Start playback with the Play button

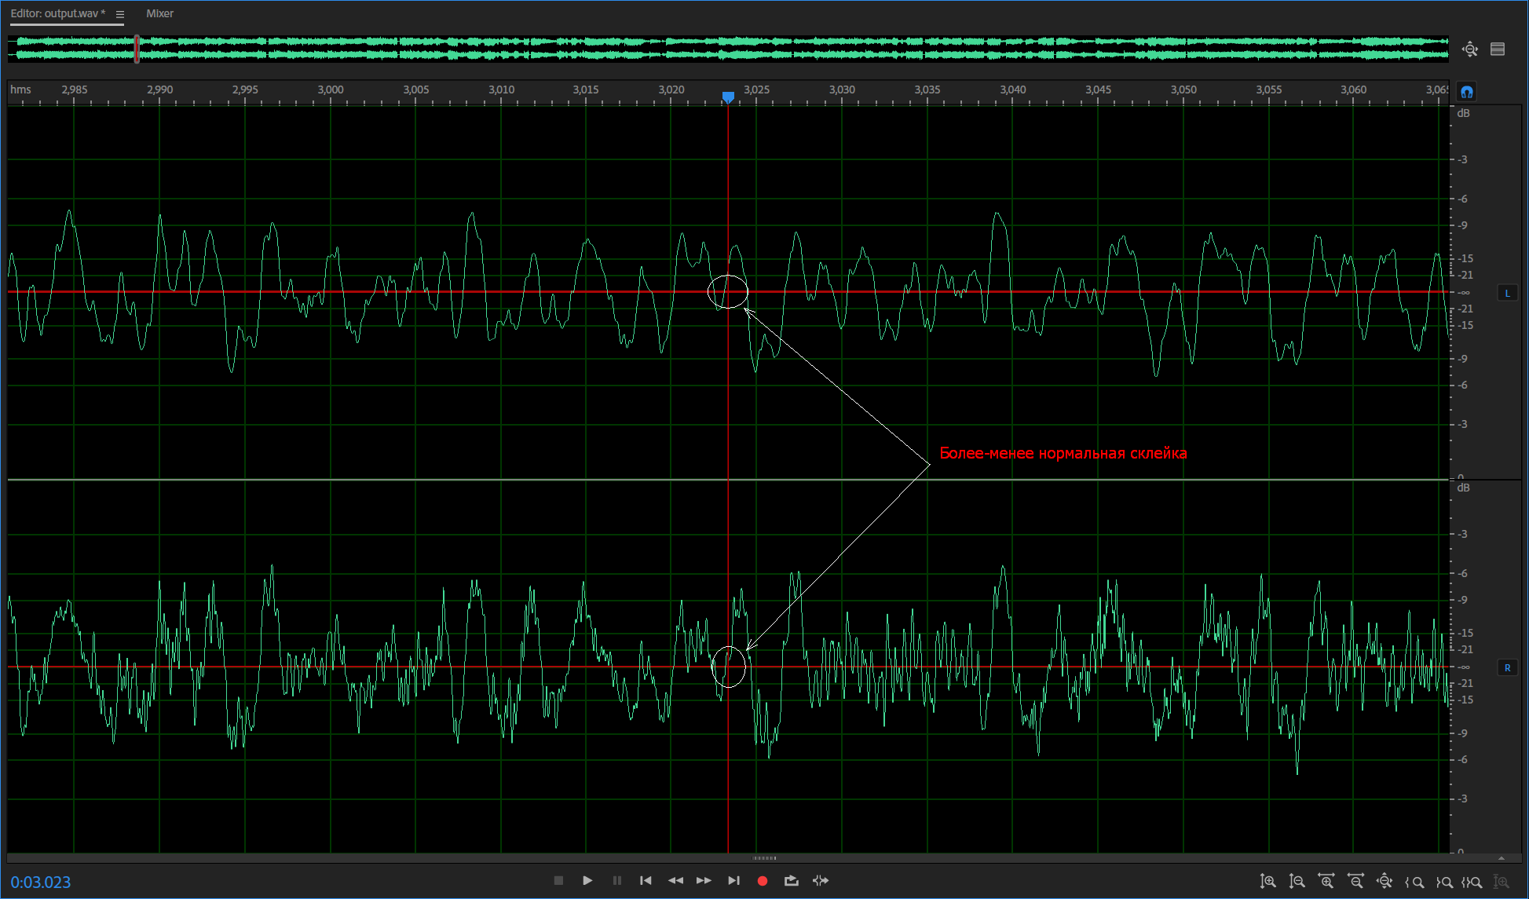(587, 880)
